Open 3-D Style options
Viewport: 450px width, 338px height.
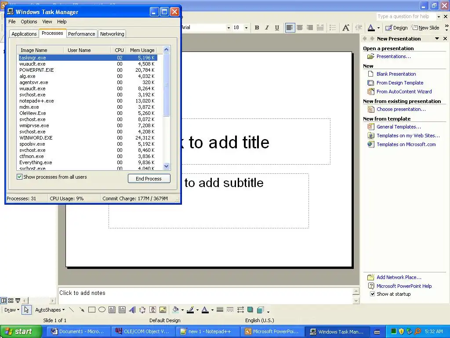pos(260,310)
